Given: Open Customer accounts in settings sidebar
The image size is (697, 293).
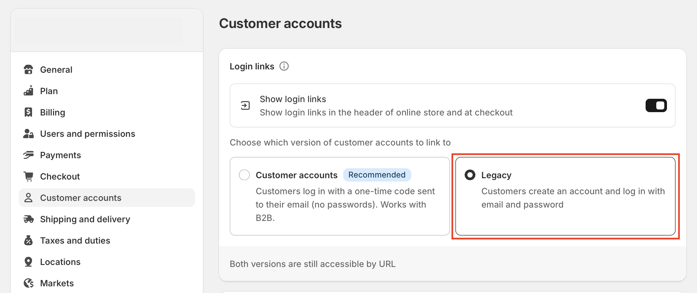Looking at the screenshot, I should tap(80, 198).
